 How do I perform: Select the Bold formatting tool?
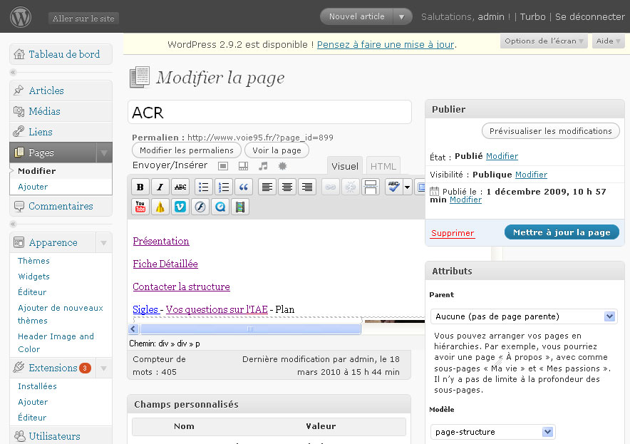tap(140, 187)
